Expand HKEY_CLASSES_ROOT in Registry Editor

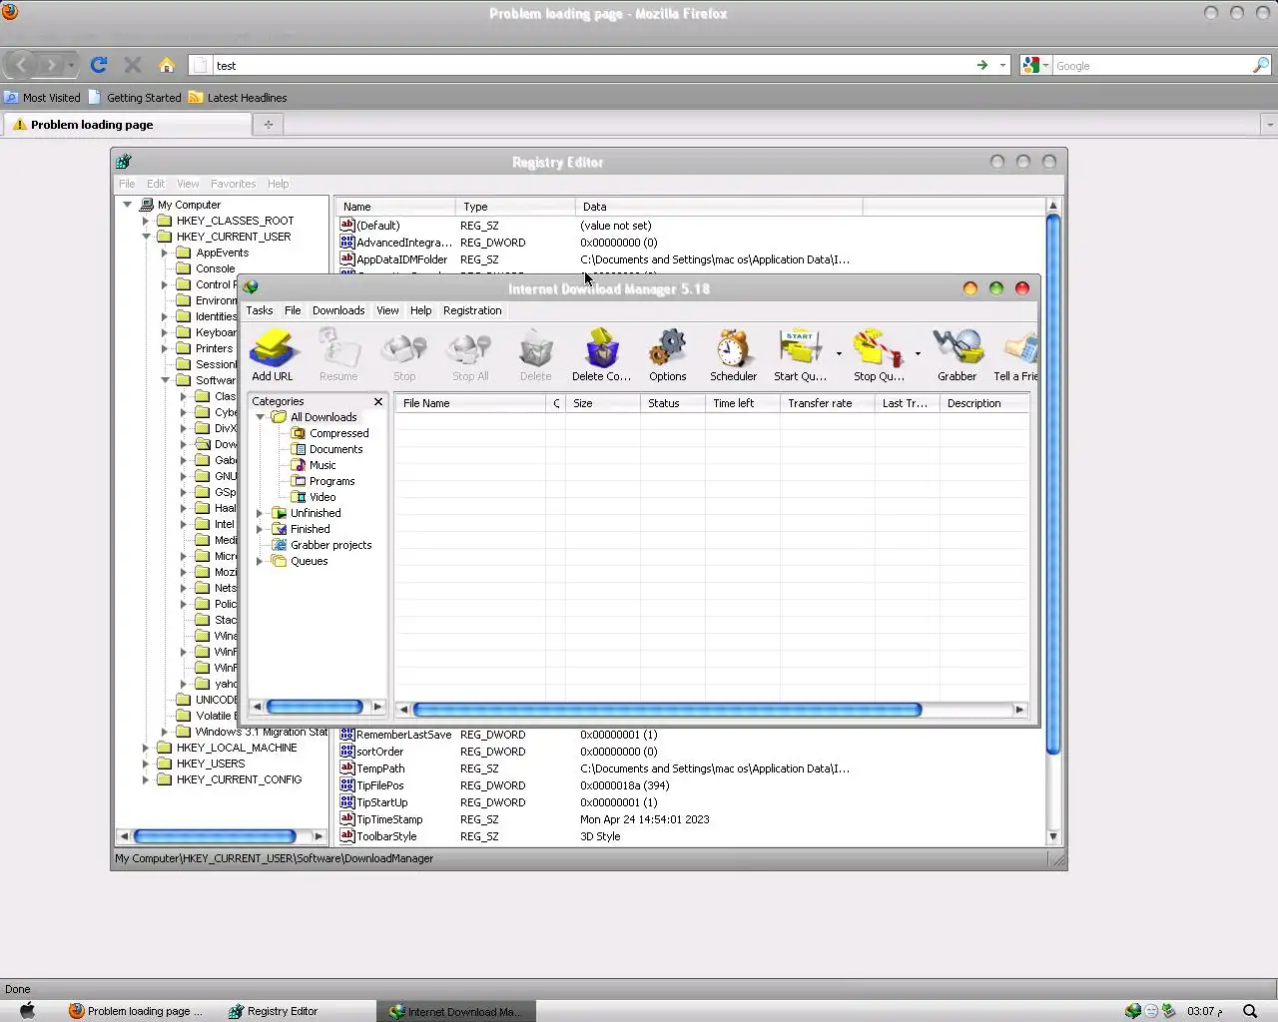coord(146,221)
